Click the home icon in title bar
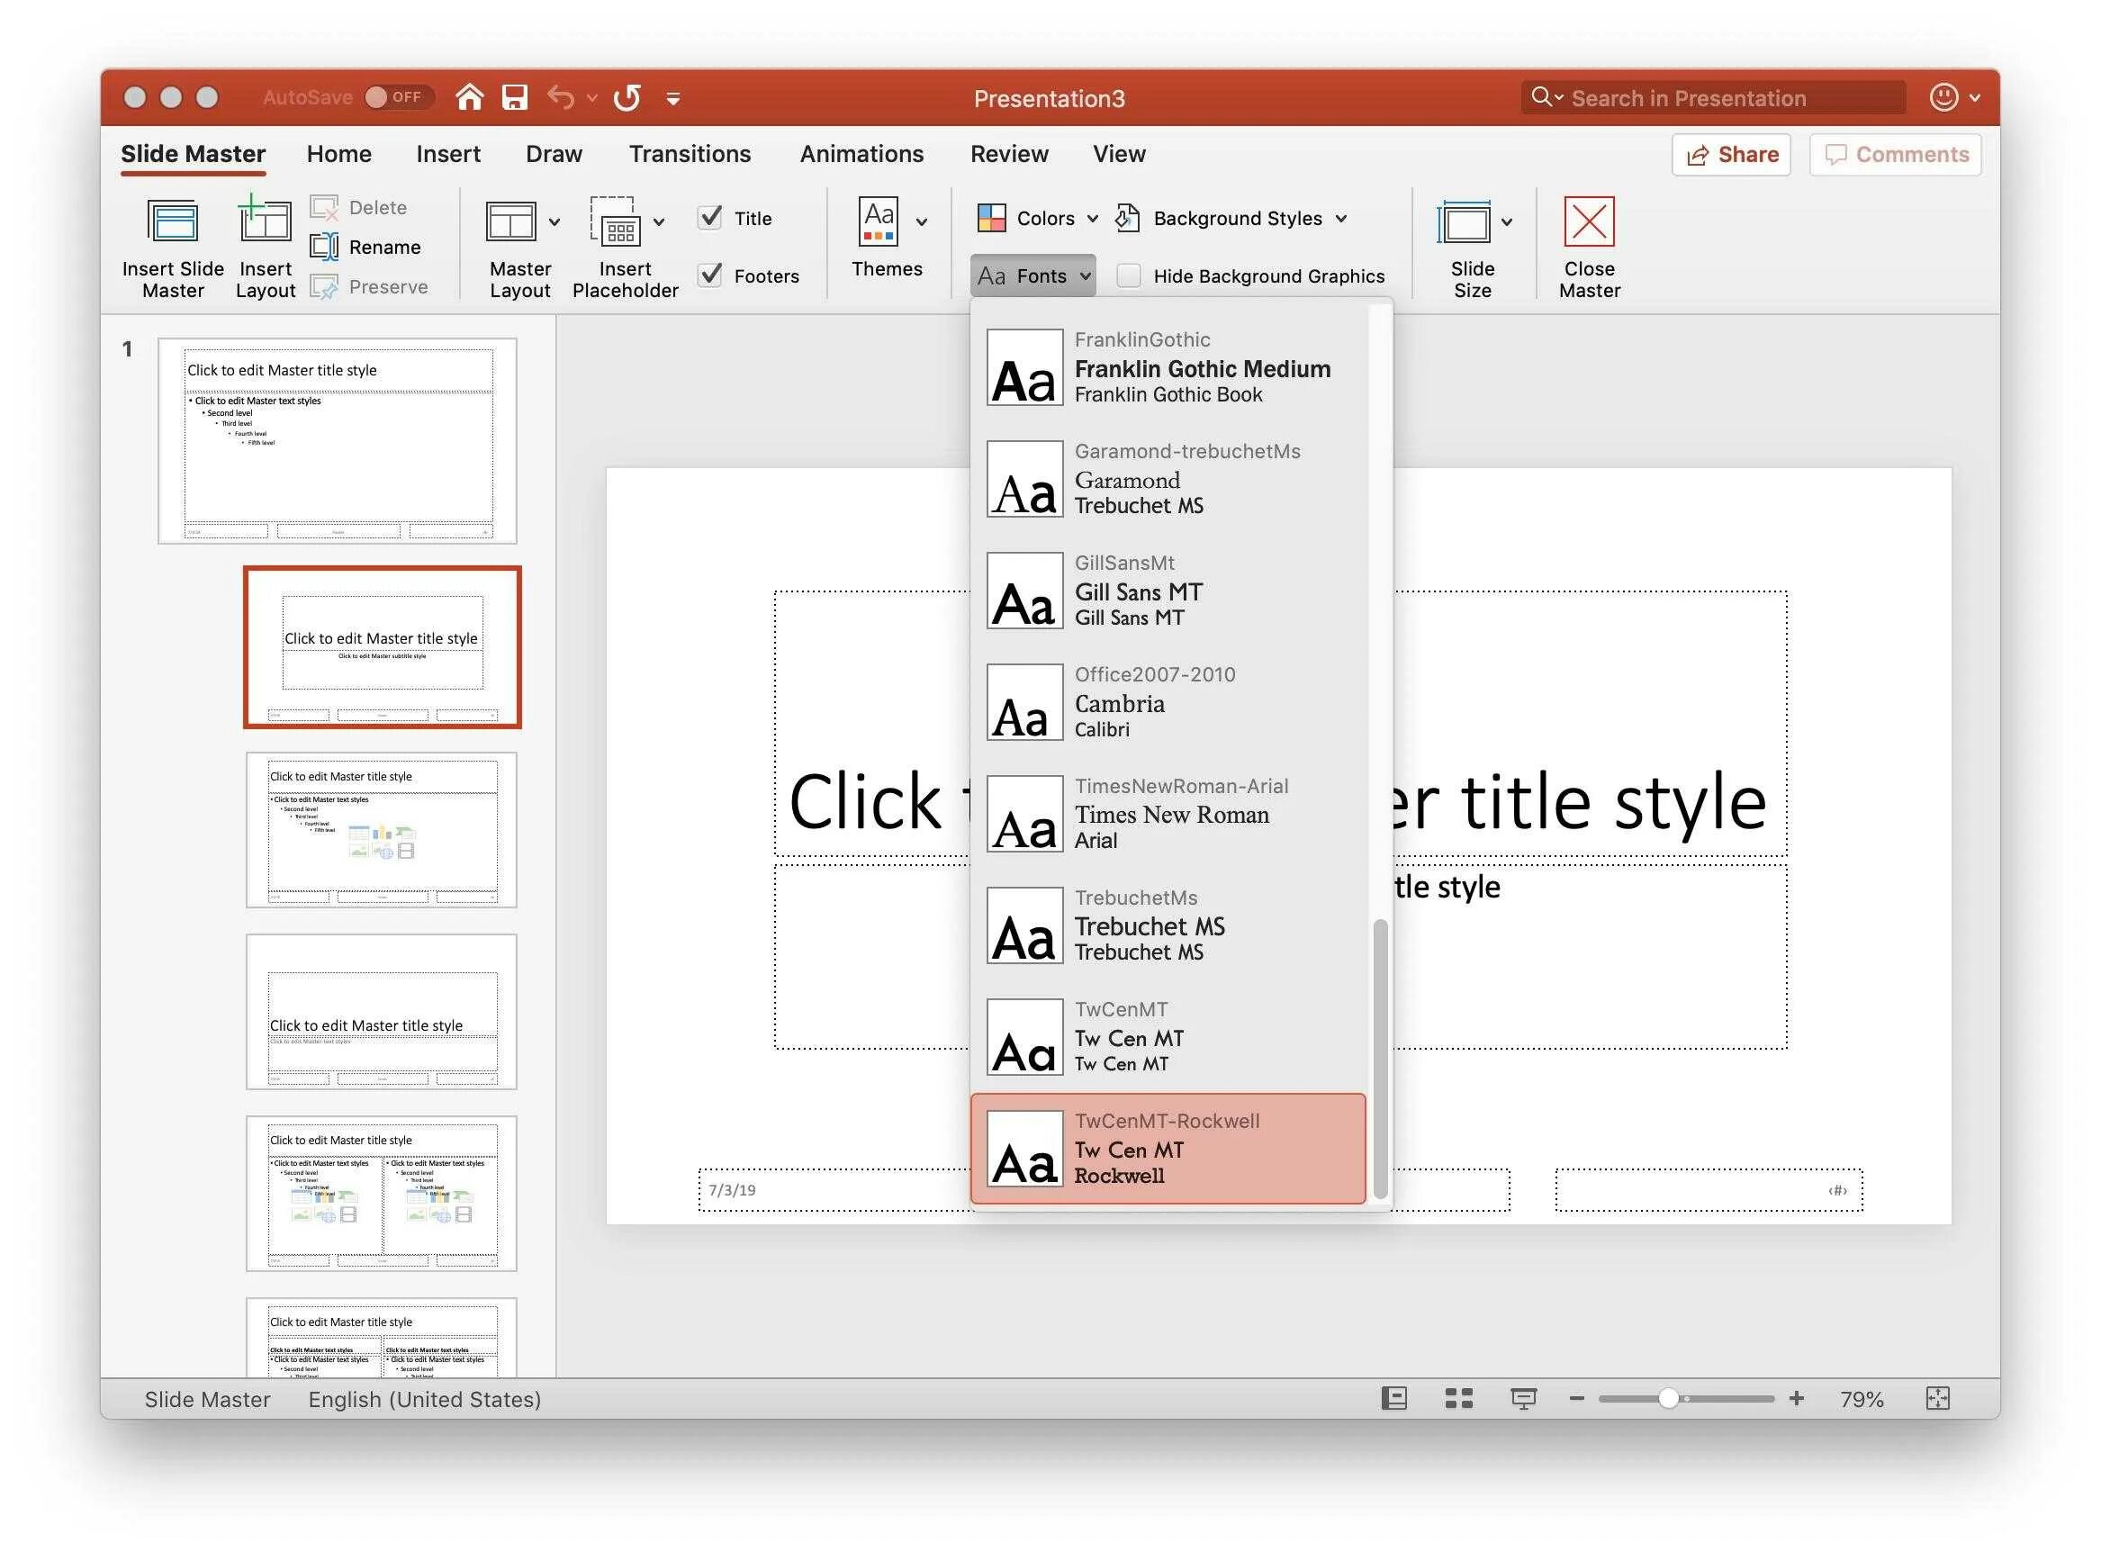2101x1552 pixels. click(x=470, y=98)
